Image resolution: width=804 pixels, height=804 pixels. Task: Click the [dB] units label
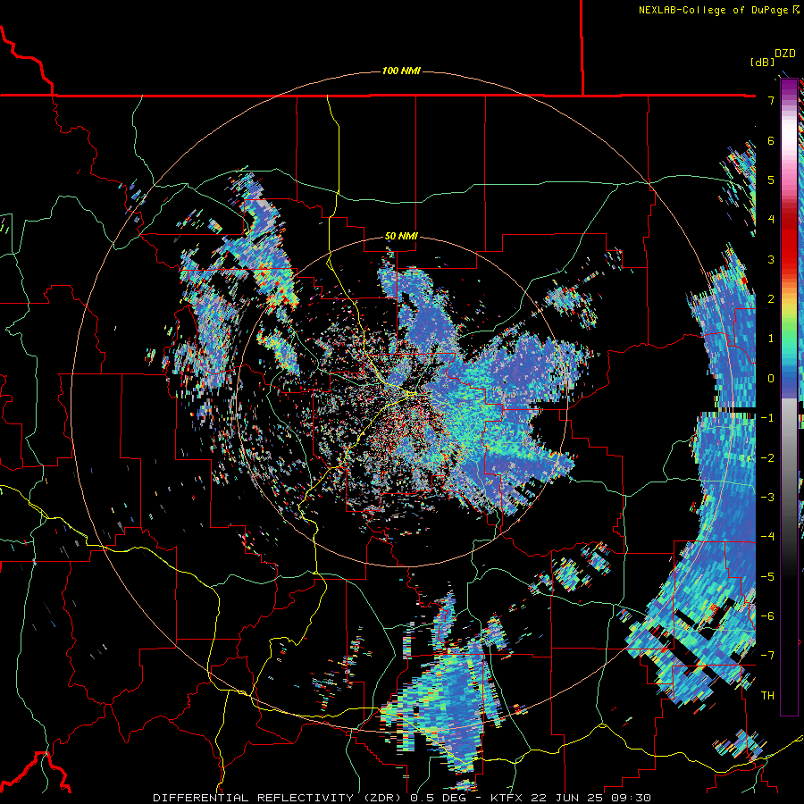pyautogui.click(x=762, y=62)
